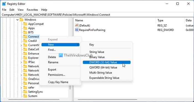
Task: Select the System folder icon
Action: coord(25,96)
